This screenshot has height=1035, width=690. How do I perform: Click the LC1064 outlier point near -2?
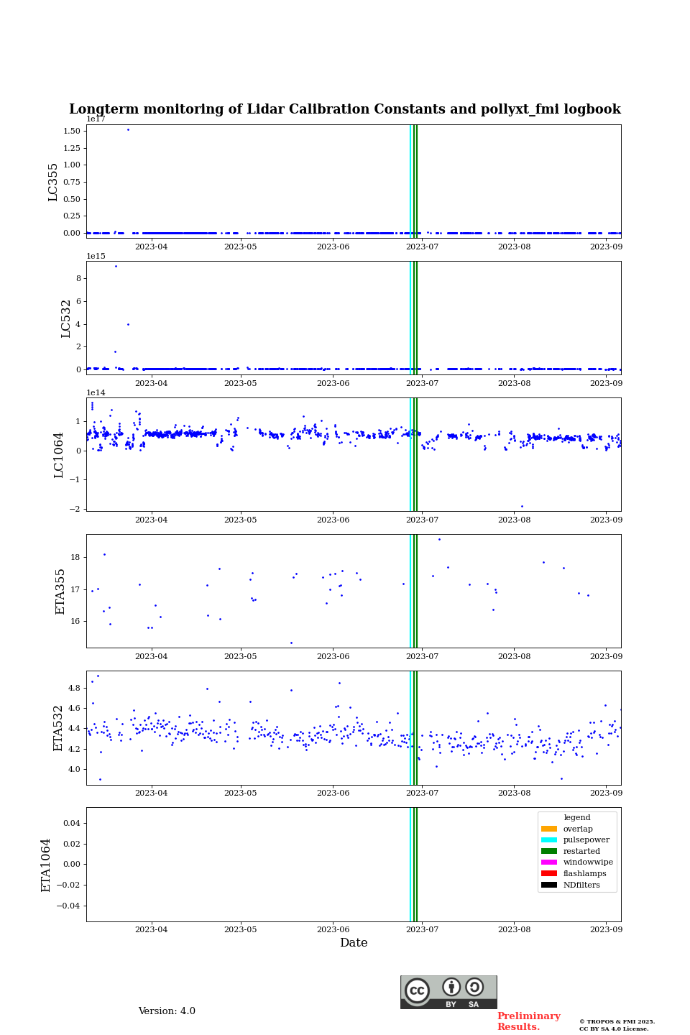[x=522, y=506]
